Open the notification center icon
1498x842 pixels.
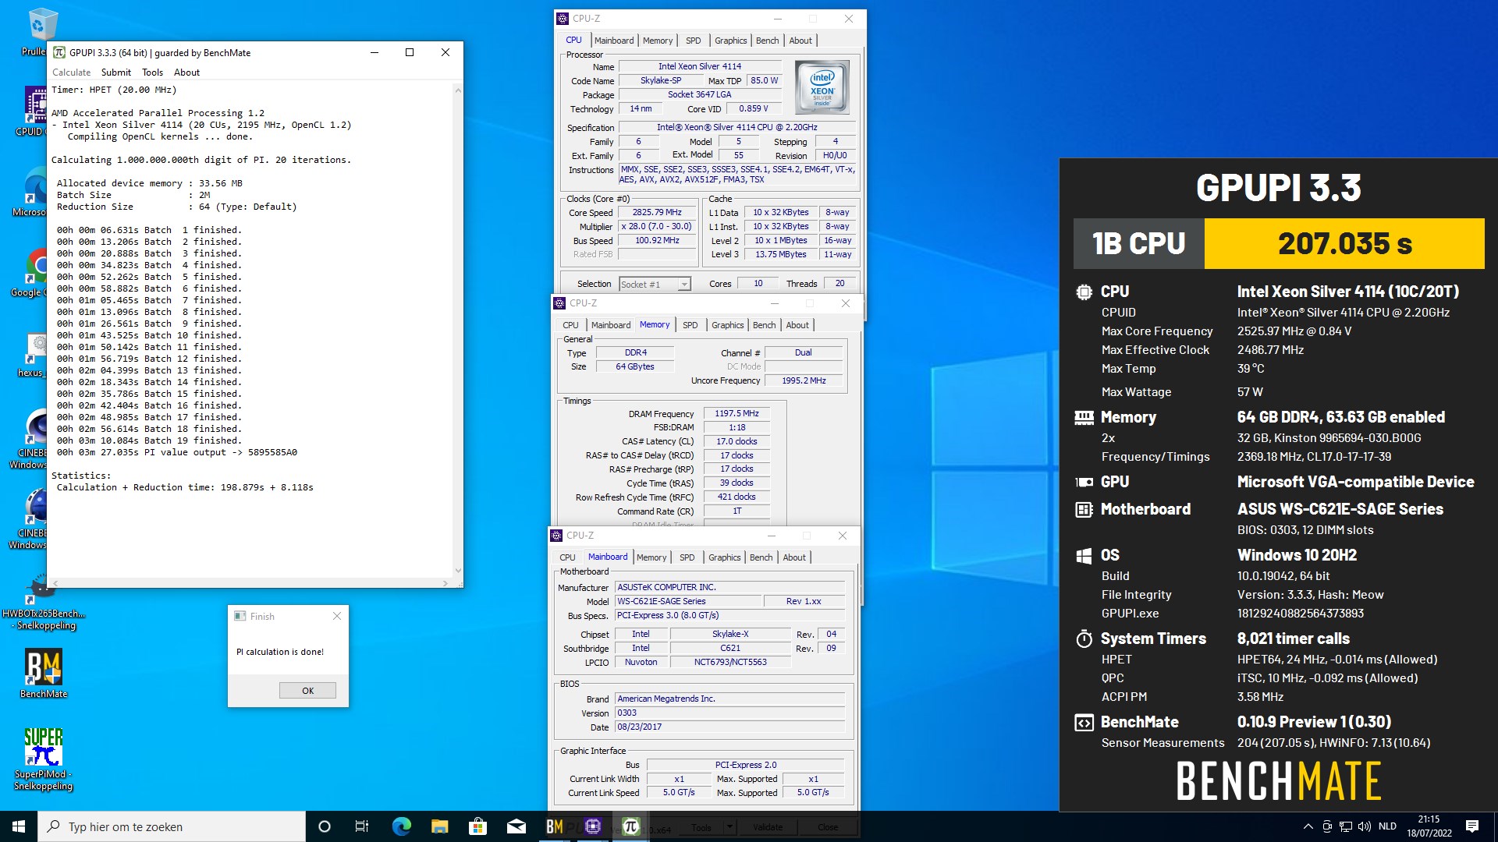click(x=1472, y=826)
